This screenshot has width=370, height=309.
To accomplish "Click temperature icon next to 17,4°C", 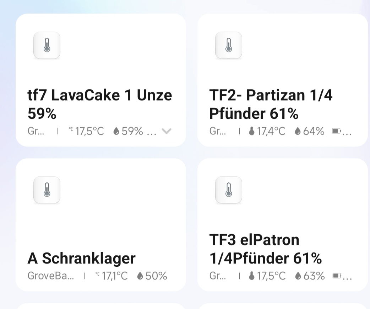I will click(252, 131).
